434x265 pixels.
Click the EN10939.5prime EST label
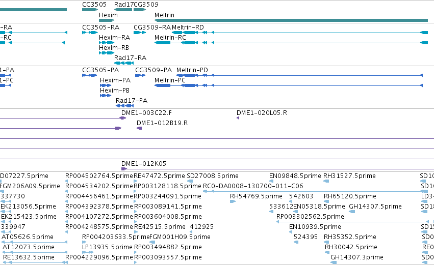click(315, 227)
